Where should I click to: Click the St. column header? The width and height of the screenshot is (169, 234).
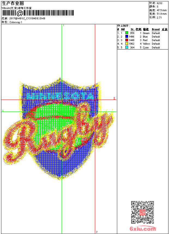132,29
